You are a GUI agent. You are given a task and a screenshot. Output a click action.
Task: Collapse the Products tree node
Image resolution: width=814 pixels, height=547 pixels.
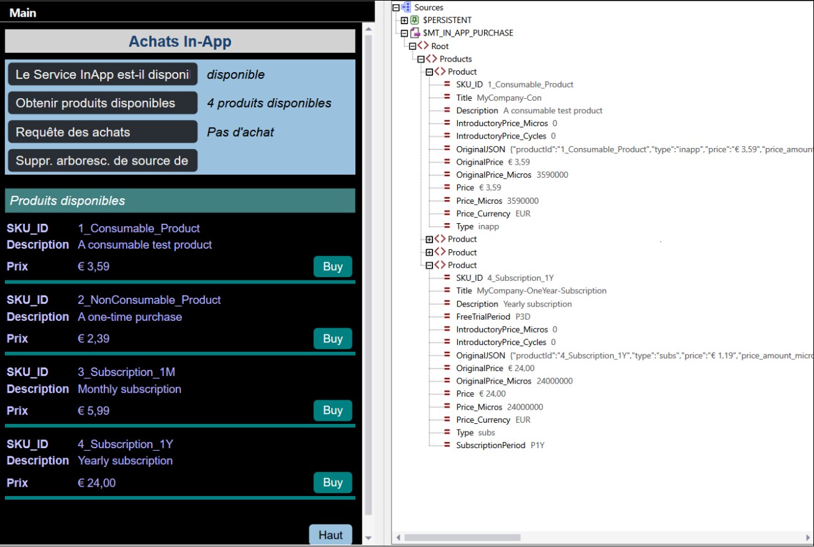pyautogui.click(x=421, y=59)
